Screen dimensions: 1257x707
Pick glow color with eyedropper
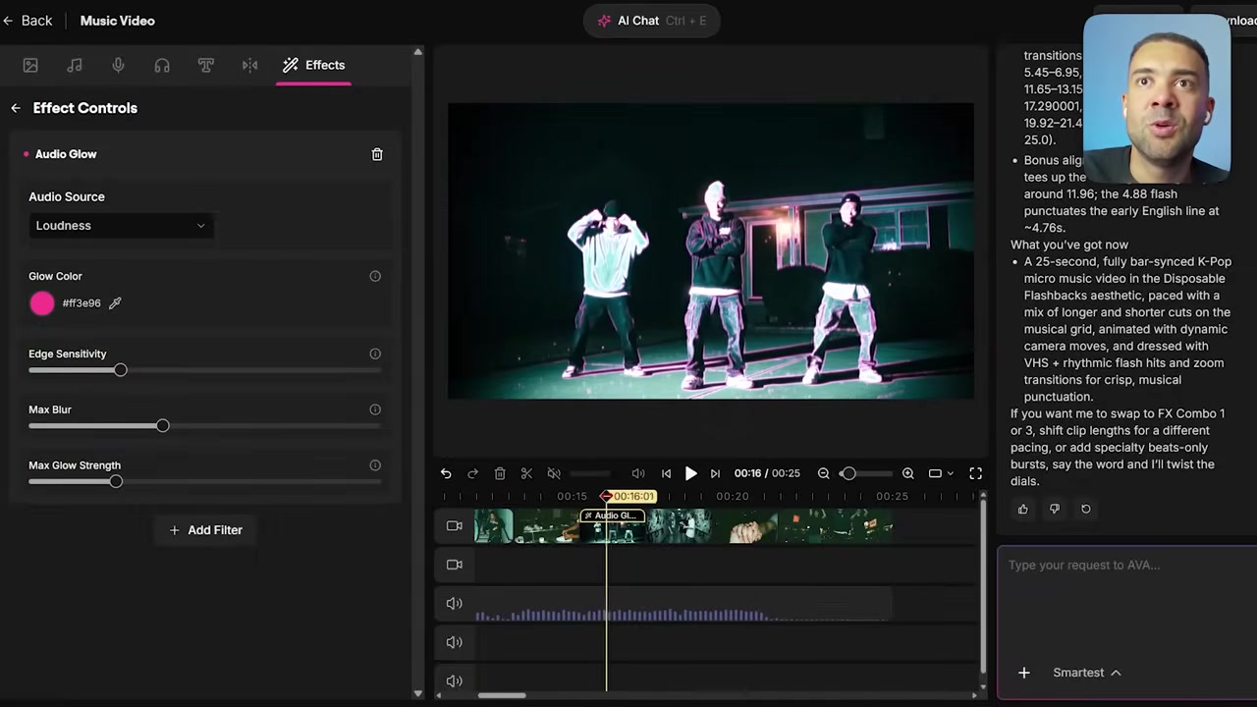click(115, 303)
